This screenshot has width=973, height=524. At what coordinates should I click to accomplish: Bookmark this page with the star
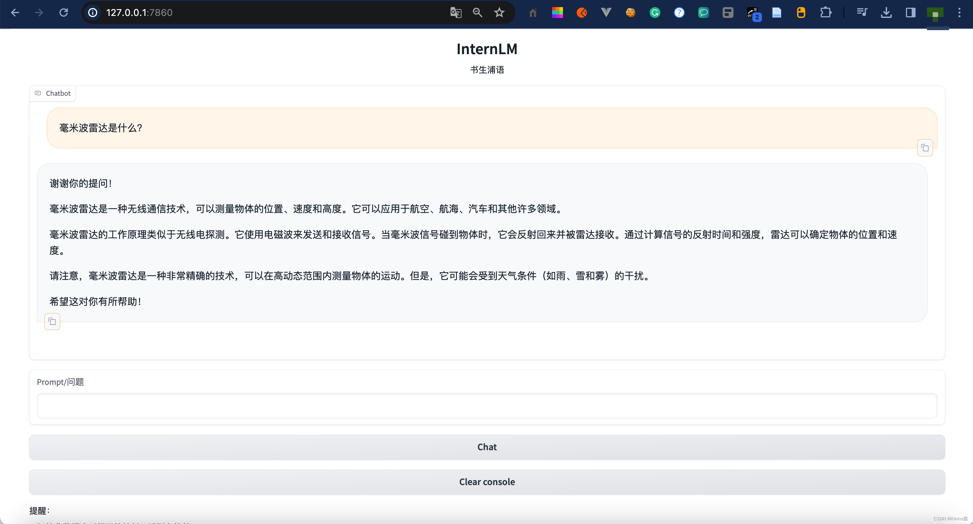coord(499,13)
